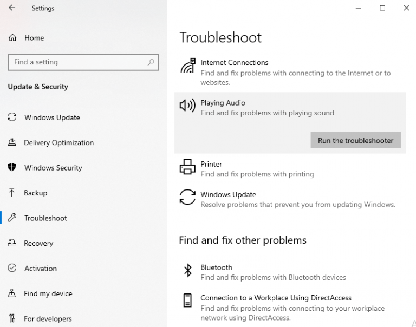Viewport: 416px width, 327px height.
Task: Click the Recovery icon in sidebar
Action: (12, 243)
